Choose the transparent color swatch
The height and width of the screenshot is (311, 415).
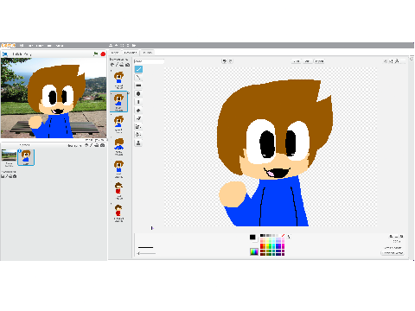tap(283, 236)
